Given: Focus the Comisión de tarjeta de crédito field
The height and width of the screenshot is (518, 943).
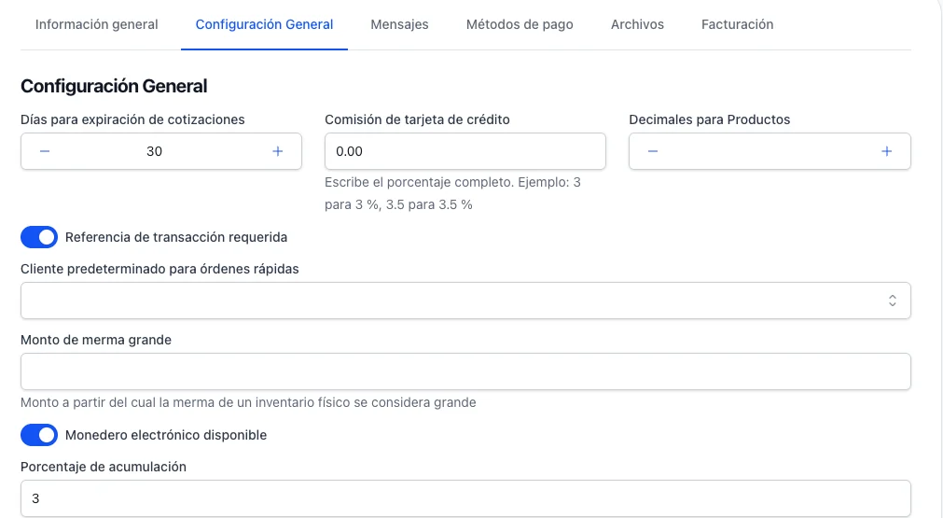Looking at the screenshot, I should pos(465,151).
